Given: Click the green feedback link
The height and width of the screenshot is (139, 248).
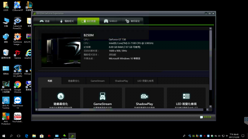Looking at the screenshot, I should [207, 117].
